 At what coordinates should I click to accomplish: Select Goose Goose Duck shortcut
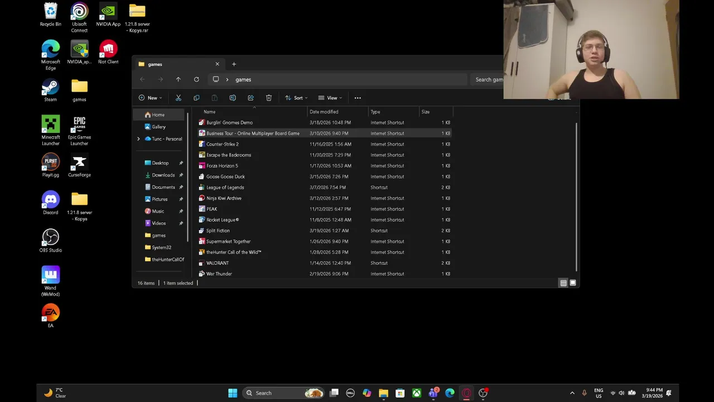(324, 176)
